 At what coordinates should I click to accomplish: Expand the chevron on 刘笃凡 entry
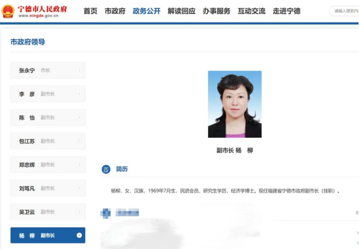78,188
